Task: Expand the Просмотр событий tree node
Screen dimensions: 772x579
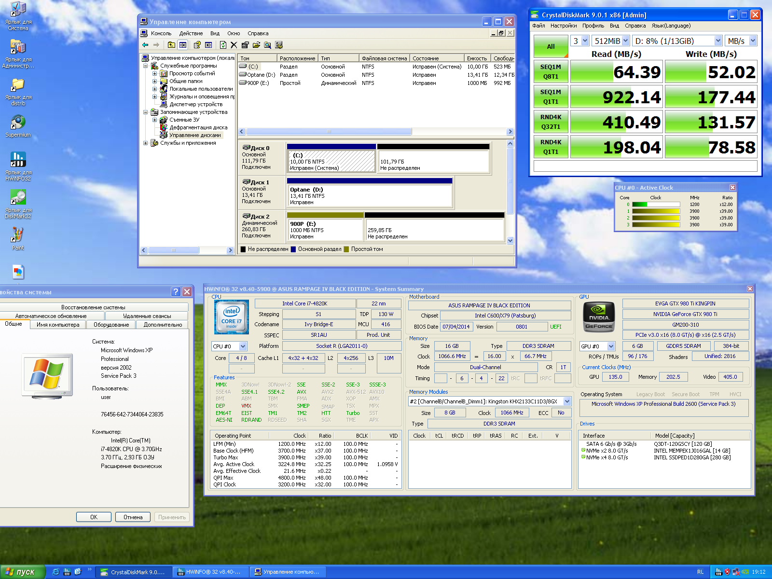Action: [x=154, y=74]
